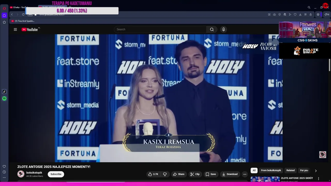
Task: Click the video title ZŁOTE ANTOSIE 2025 NAJLEPSZE MOMENTY!
Action: (54, 167)
